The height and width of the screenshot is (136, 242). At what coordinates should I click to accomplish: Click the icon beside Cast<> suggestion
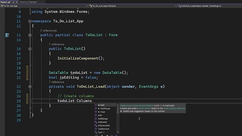(96, 132)
